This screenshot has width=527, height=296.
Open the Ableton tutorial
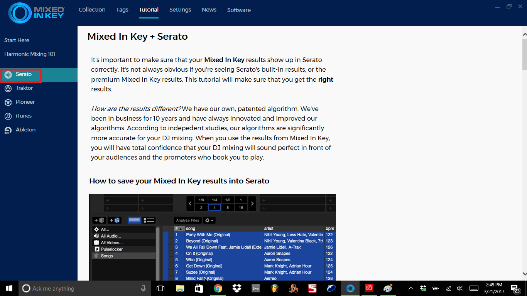pos(25,129)
